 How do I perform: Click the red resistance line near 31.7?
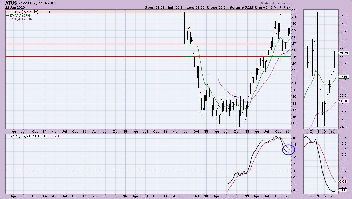click(x=148, y=12)
